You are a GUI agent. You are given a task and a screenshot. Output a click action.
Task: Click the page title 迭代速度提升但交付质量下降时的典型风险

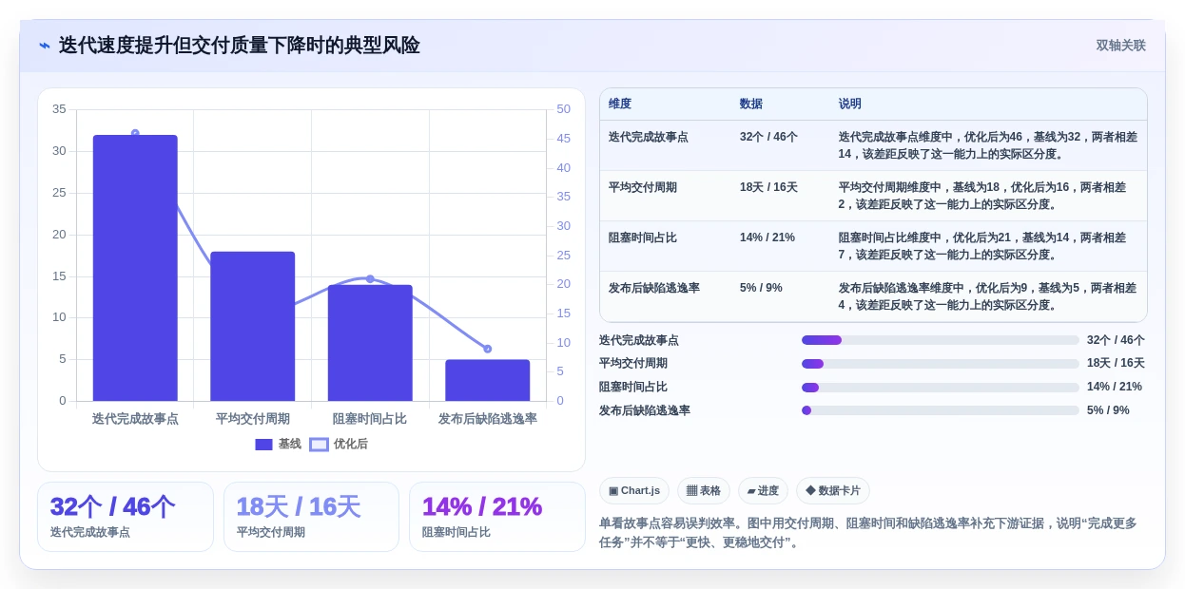[x=240, y=46]
